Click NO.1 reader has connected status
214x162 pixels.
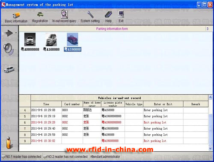click(x=21, y=156)
